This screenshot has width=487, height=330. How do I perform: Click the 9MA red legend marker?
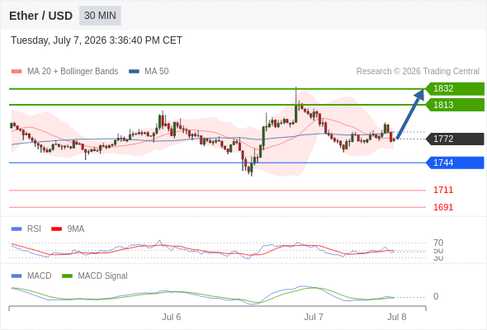pyautogui.click(x=56, y=229)
